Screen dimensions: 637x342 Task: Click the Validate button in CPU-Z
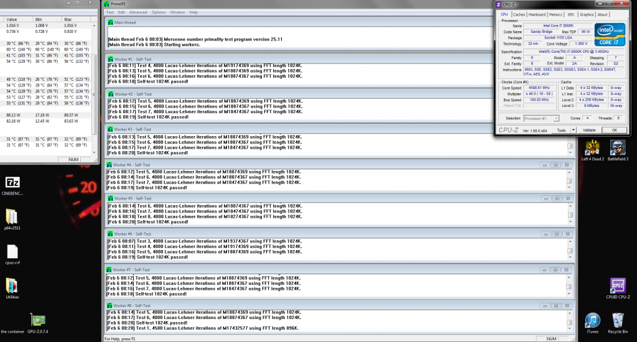pyautogui.click(x=589, y=131)
